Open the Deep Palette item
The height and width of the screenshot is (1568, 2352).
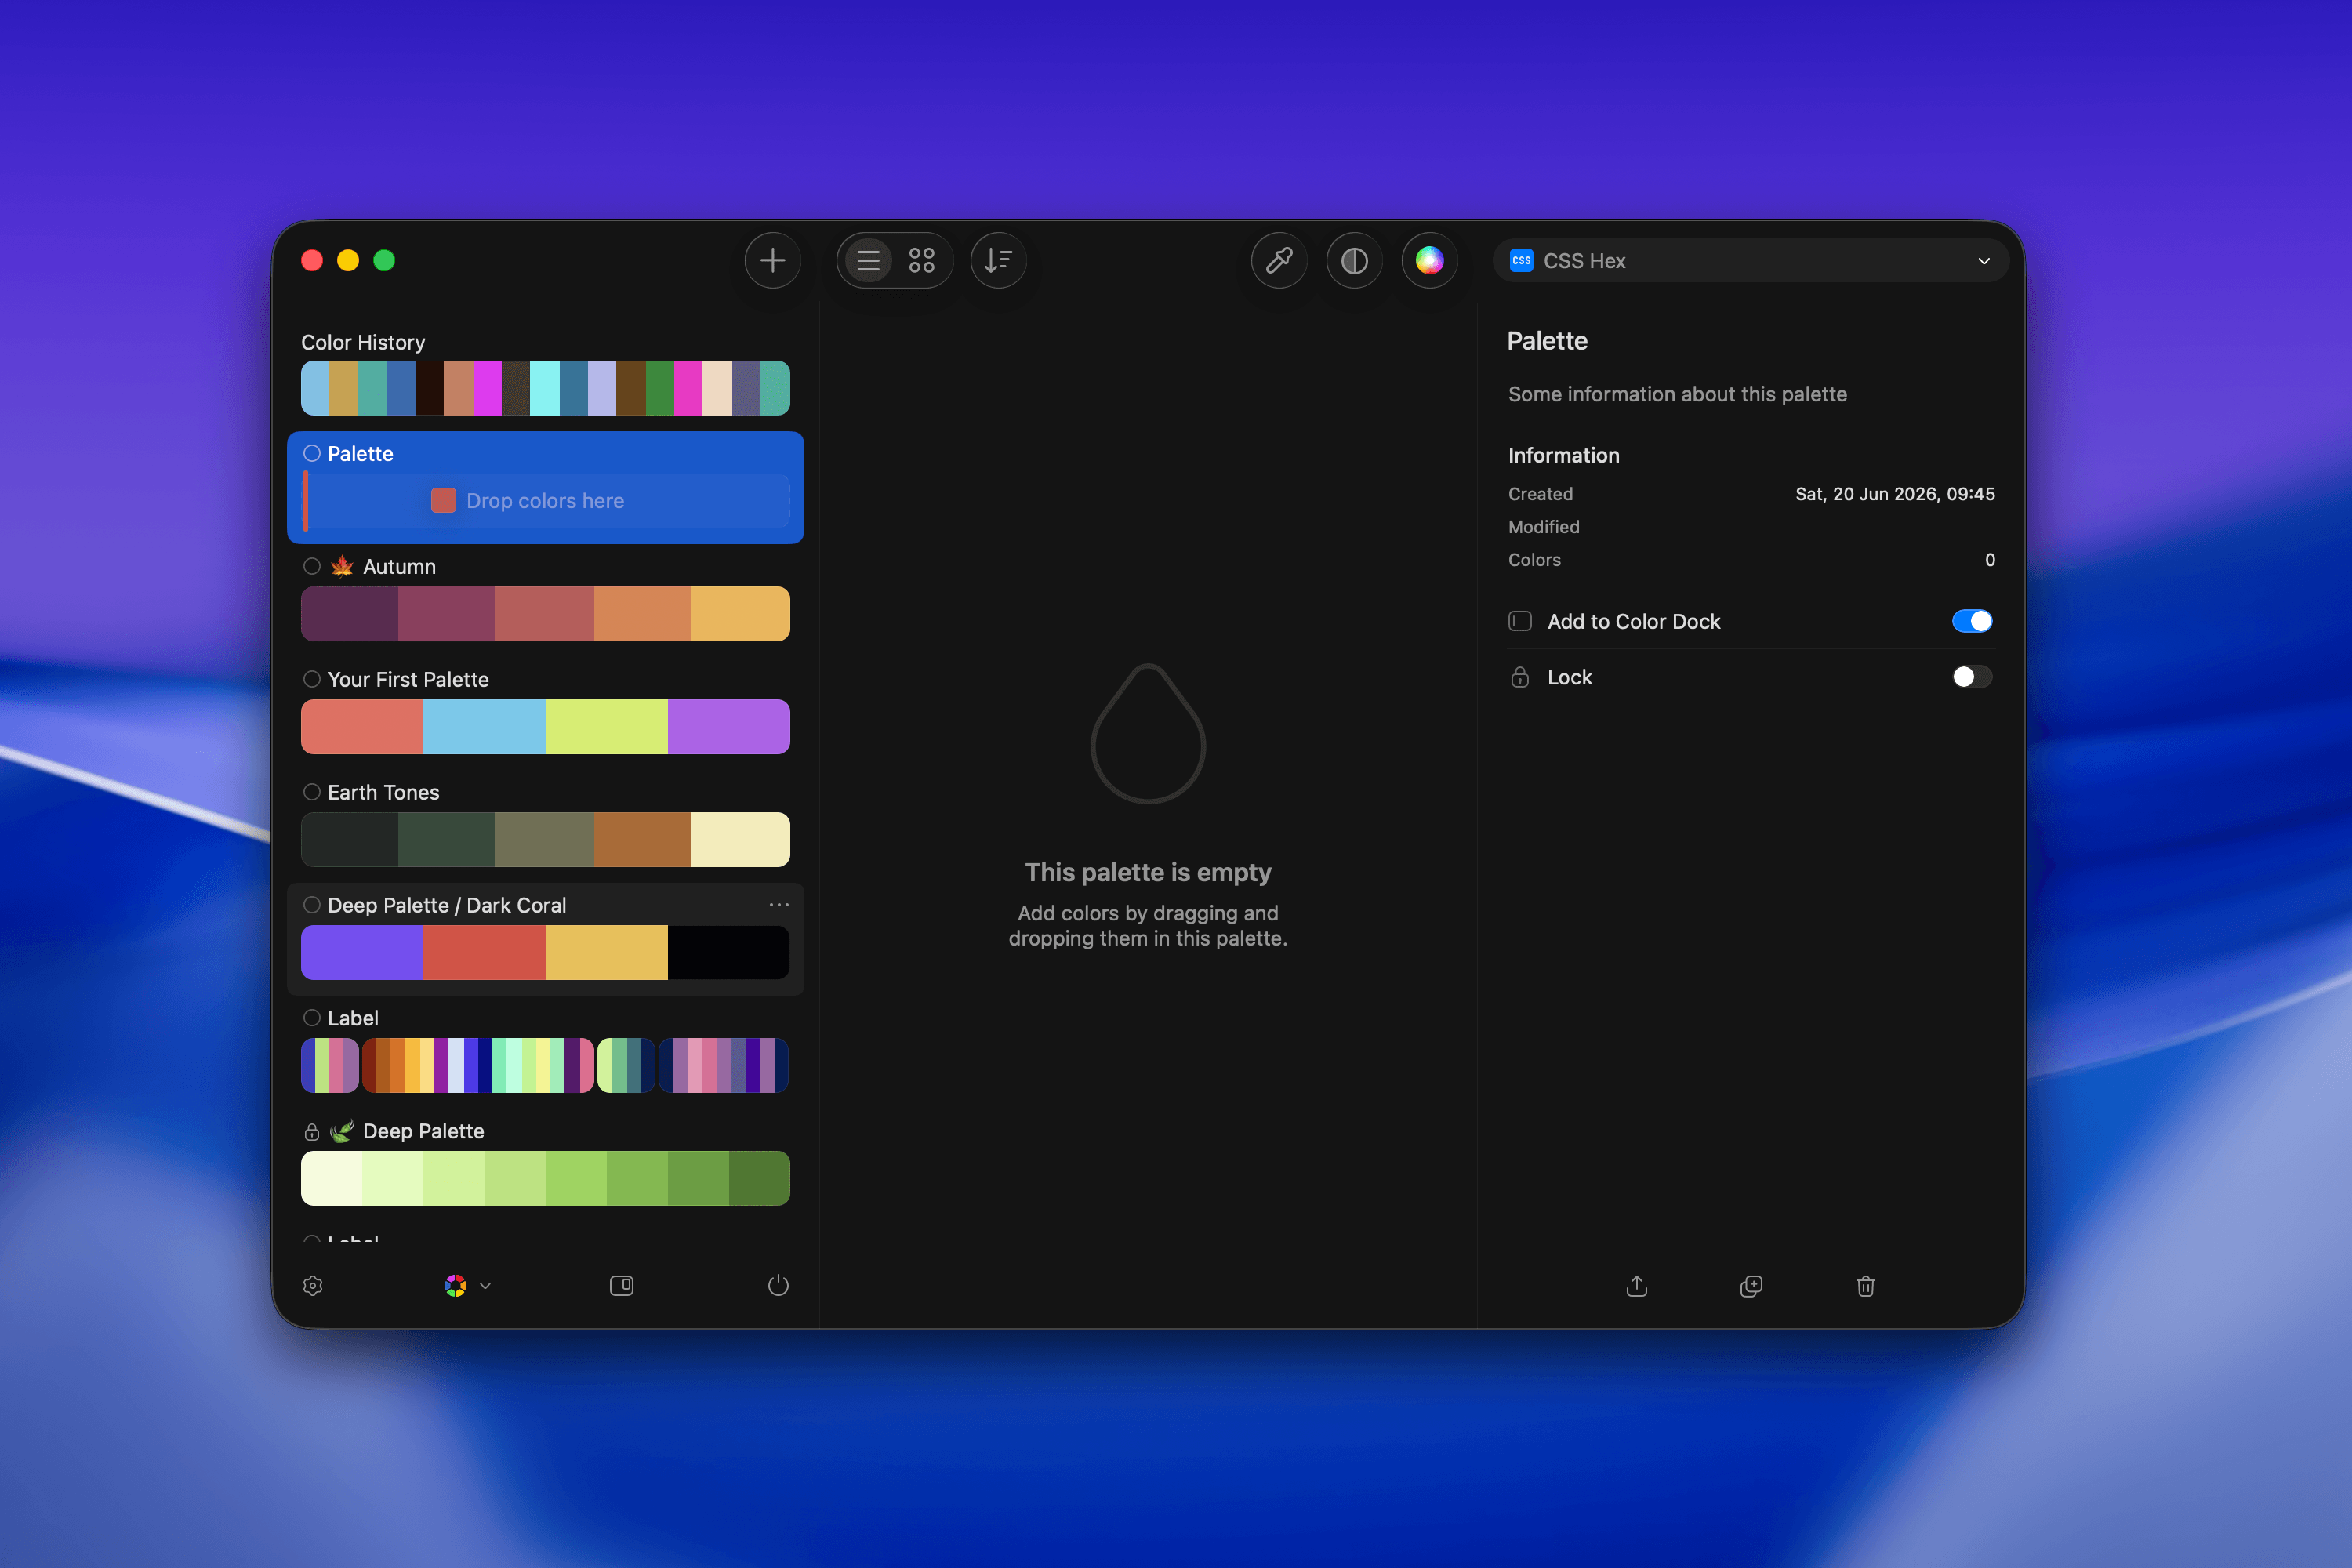(545, 1165)
